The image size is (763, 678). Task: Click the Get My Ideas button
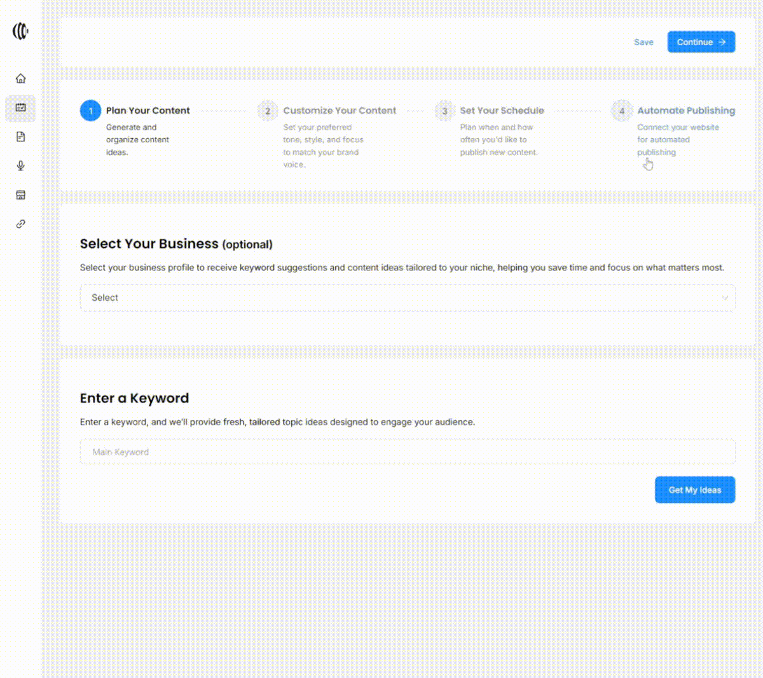694,490
